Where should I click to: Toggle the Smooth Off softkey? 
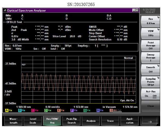click(151, 69)
